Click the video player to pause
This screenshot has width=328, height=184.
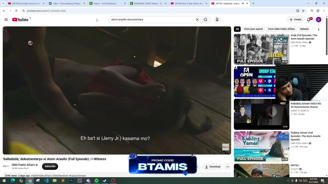117,90
